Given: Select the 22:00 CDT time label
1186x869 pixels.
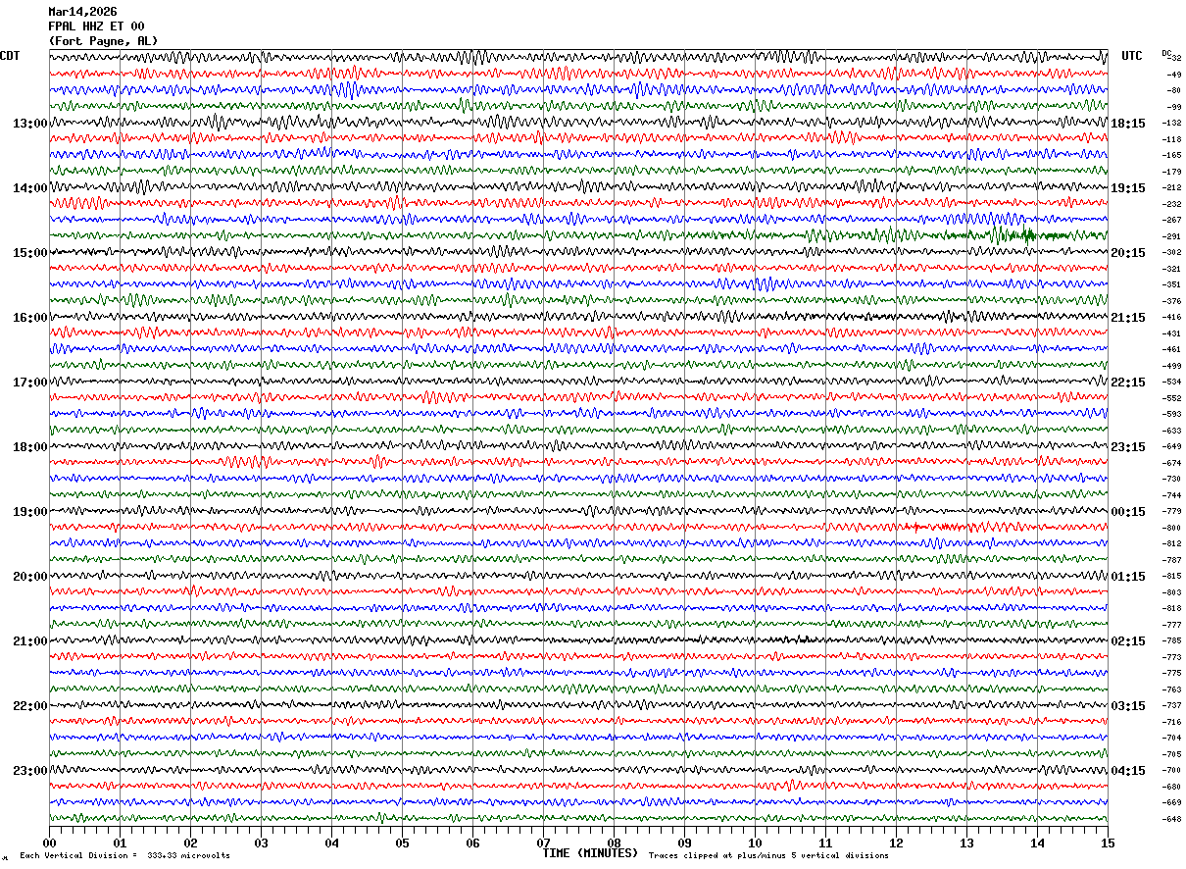Looking at the screenshot, I should tap(29, 706).
